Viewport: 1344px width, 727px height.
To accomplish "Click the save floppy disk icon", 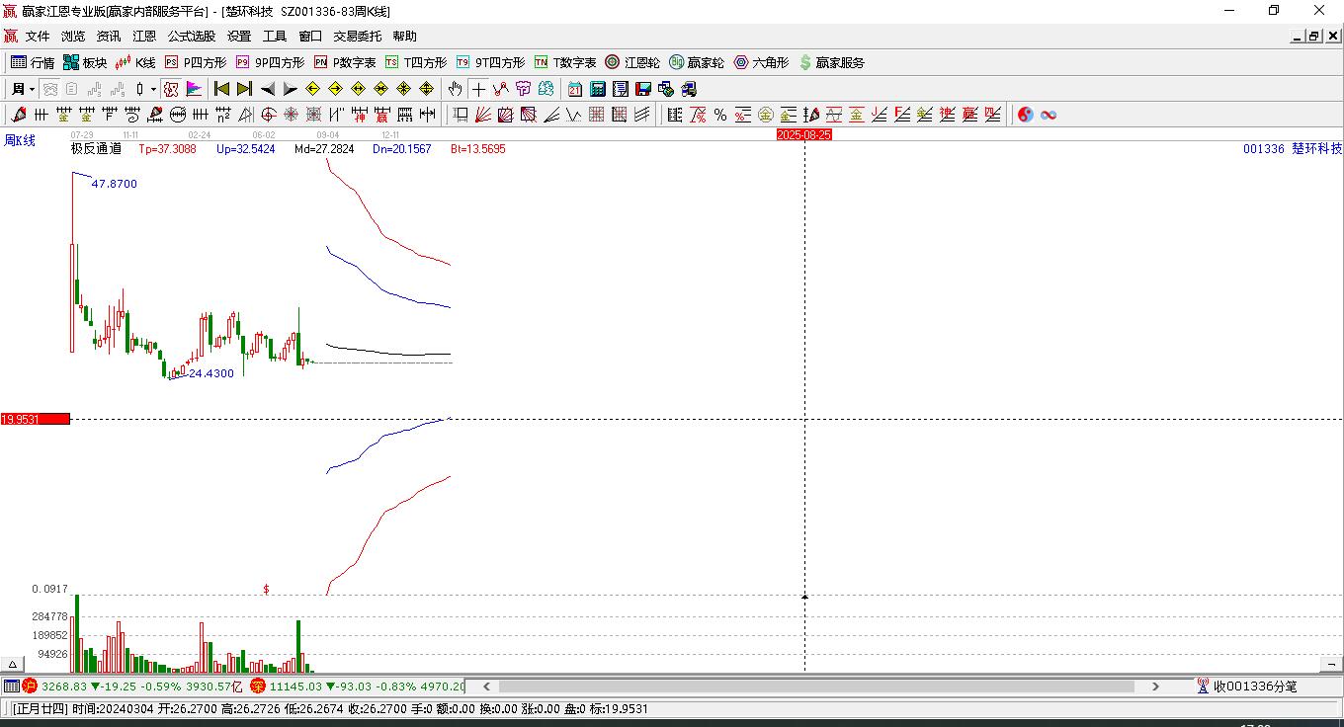I will pos(643,89).
